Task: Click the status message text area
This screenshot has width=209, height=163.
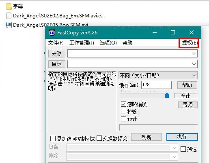Action: (x=82, y=102)
